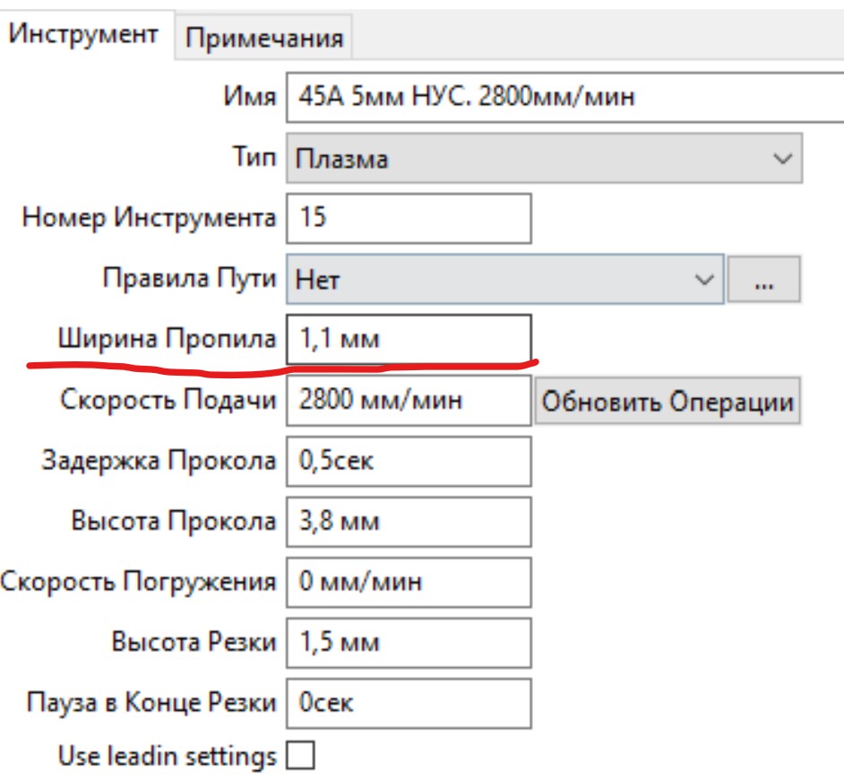
Task: Click the Тип dropdown chevron arrow
Action: click(x=781, y=160)
